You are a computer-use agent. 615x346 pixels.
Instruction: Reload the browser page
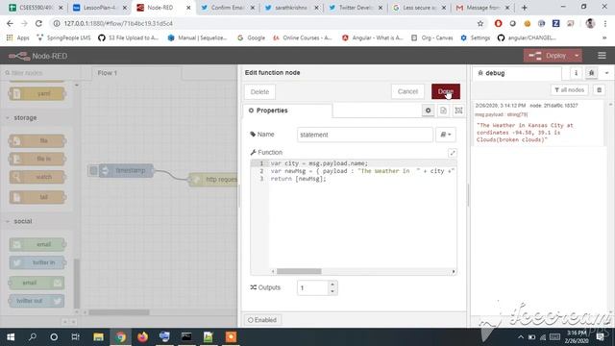[38, 23]
